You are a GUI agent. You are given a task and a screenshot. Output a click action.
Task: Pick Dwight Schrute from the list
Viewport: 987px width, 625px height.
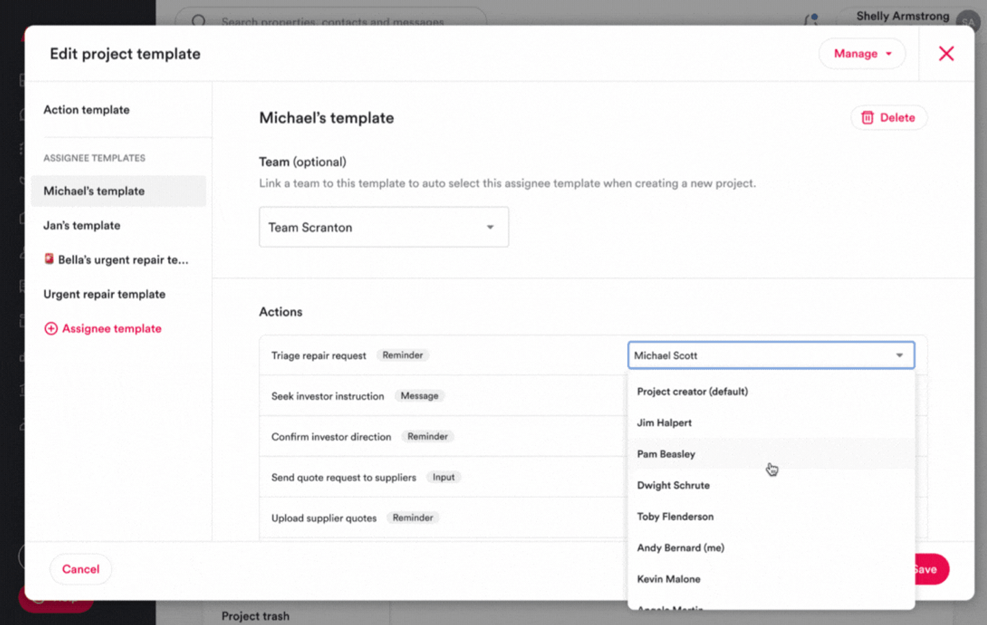[771, 485]
